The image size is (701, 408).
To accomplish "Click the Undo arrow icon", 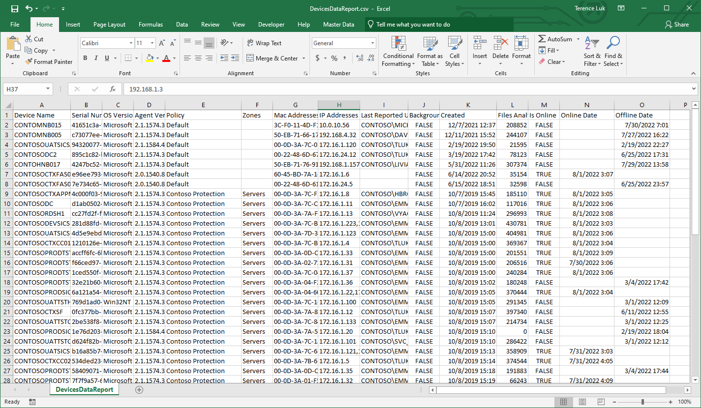I will (x=29, y=9).
